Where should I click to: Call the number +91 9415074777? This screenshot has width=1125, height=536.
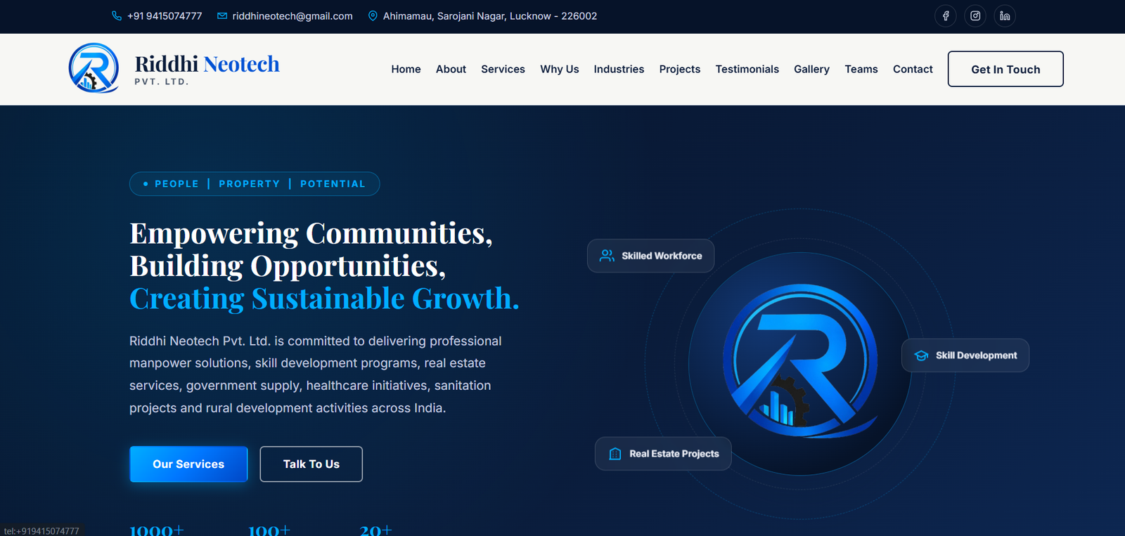[x=165, y=15]
